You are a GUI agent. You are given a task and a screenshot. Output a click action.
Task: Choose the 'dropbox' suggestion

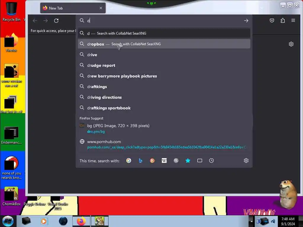point(164,44)
